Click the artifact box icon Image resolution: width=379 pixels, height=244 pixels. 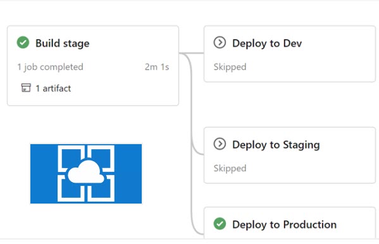coord(26,88)
